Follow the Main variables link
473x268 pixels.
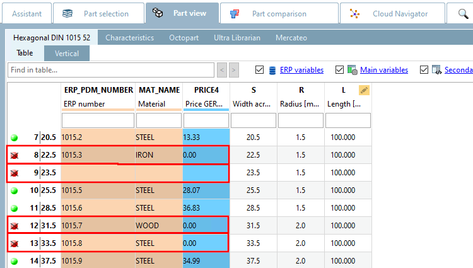383,70
